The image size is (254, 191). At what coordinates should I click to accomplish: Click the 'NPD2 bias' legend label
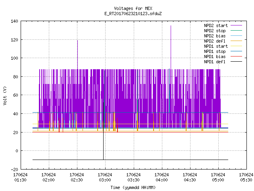(215, 36)
